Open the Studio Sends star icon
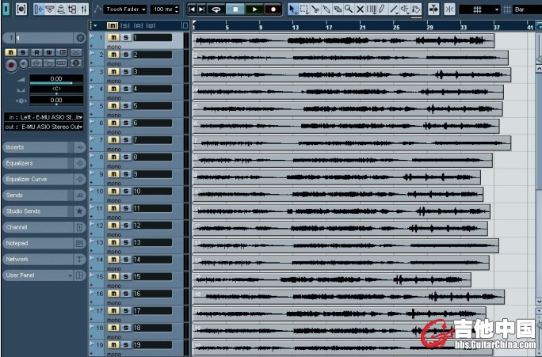Image resolution: width=542 pixels, height=357 pixels. 79,211
